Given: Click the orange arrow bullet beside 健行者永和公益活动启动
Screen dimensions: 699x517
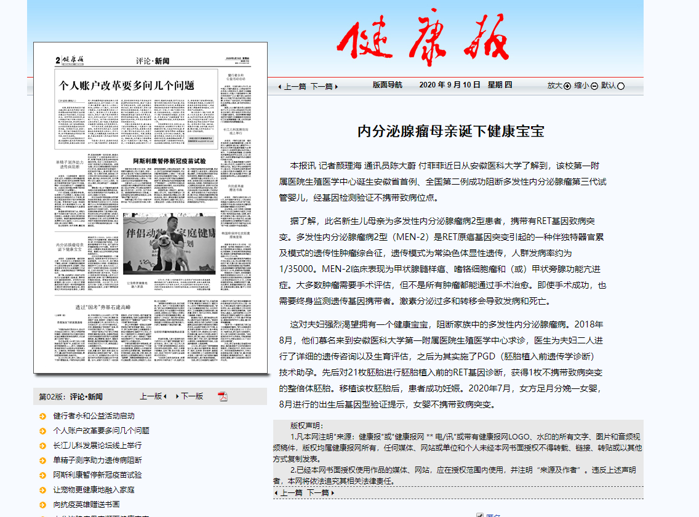Looking at the screenshot, I should [42, 416].
